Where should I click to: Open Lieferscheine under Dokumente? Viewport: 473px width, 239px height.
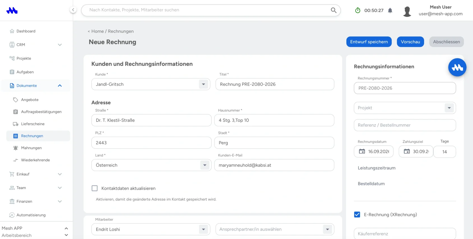[33, 124]
